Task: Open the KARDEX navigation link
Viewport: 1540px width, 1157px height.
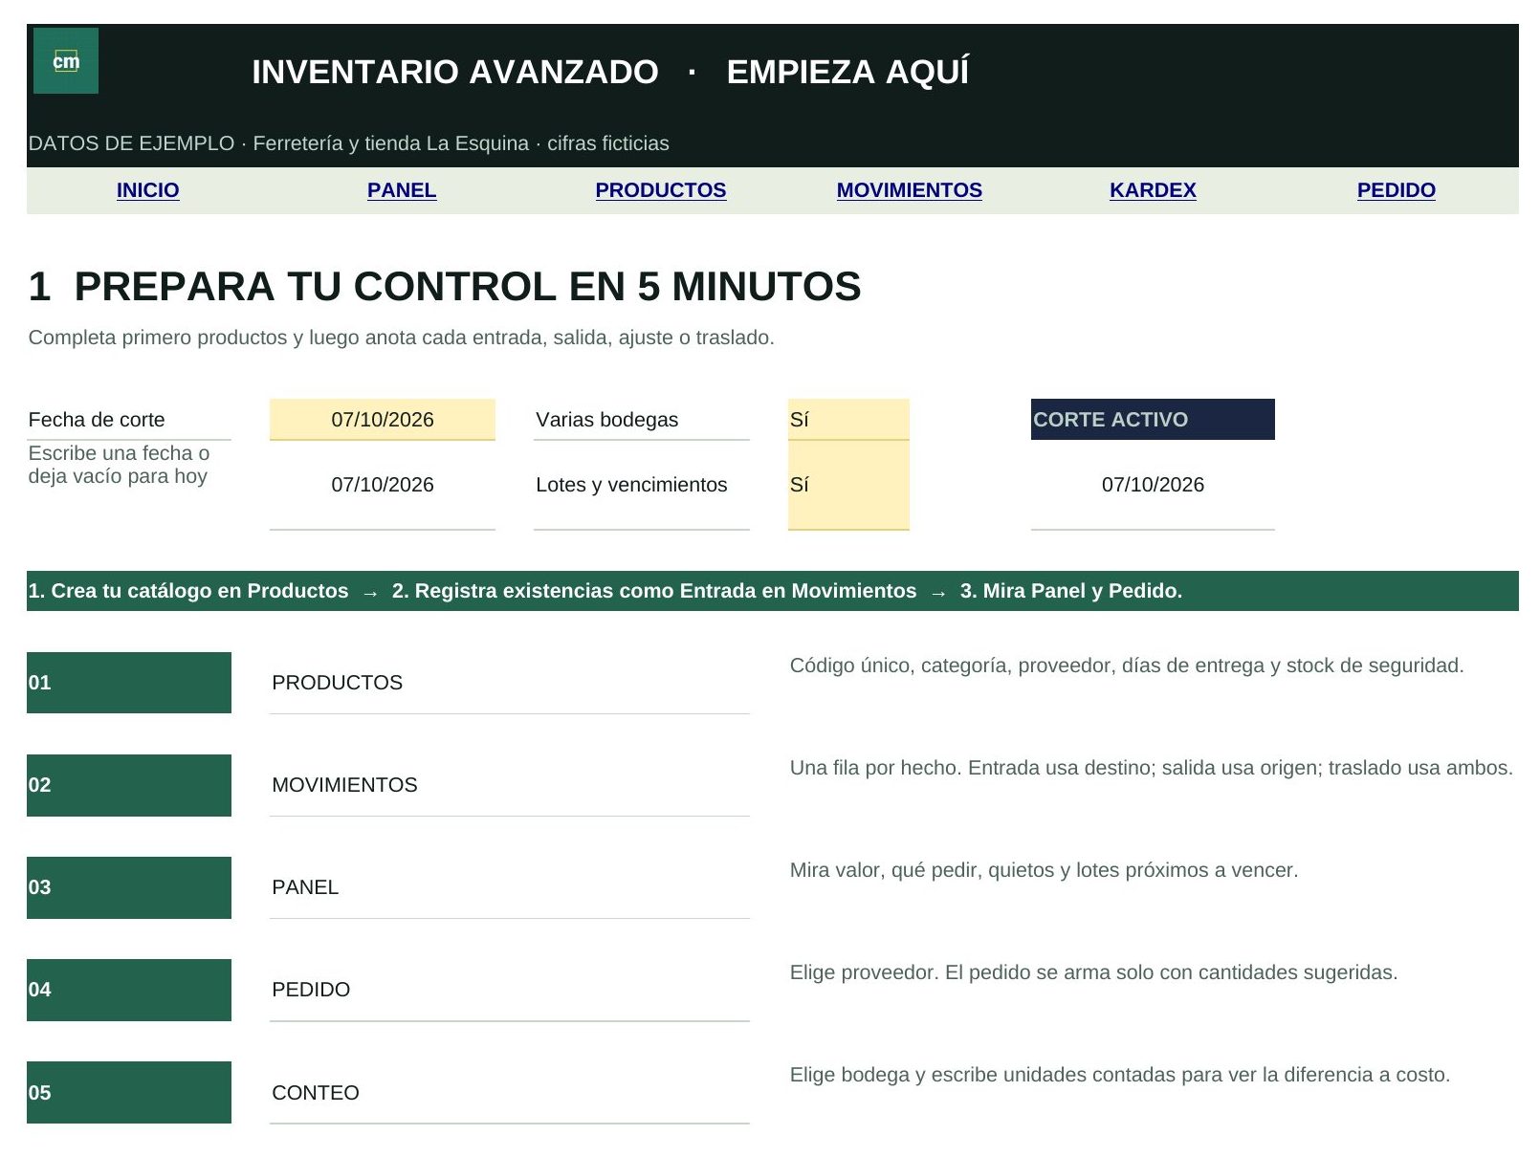Action: pos(1153,190)
